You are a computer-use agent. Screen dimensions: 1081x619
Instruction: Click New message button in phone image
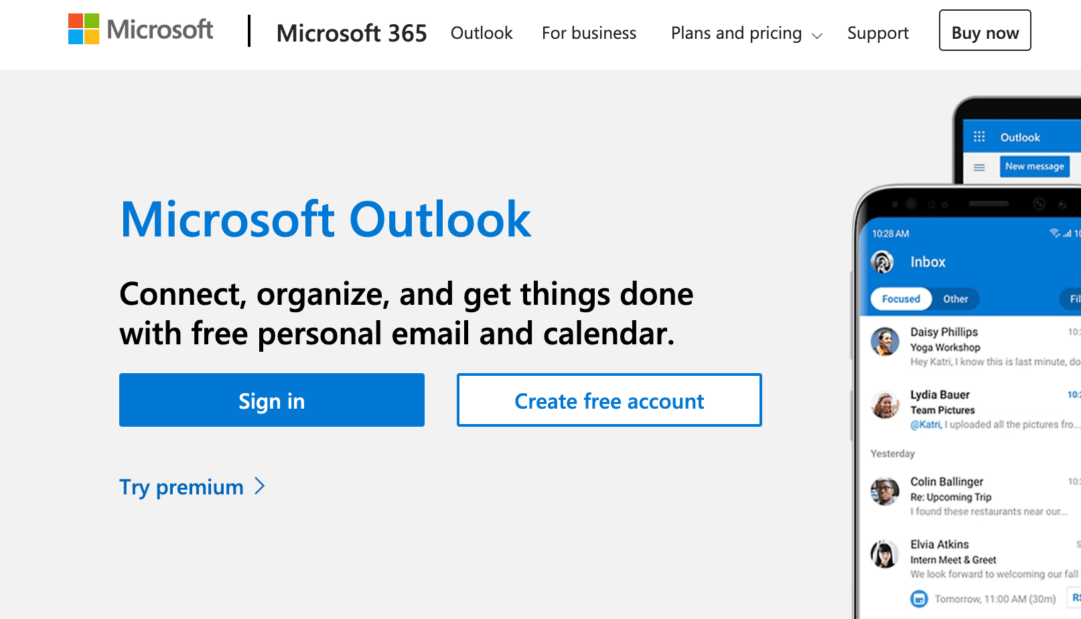pos(1035,166)
